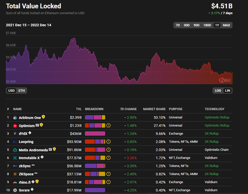Click the zkSync logo icon
The height and width of the screenshot is (194, 248).
pos(15,166)
